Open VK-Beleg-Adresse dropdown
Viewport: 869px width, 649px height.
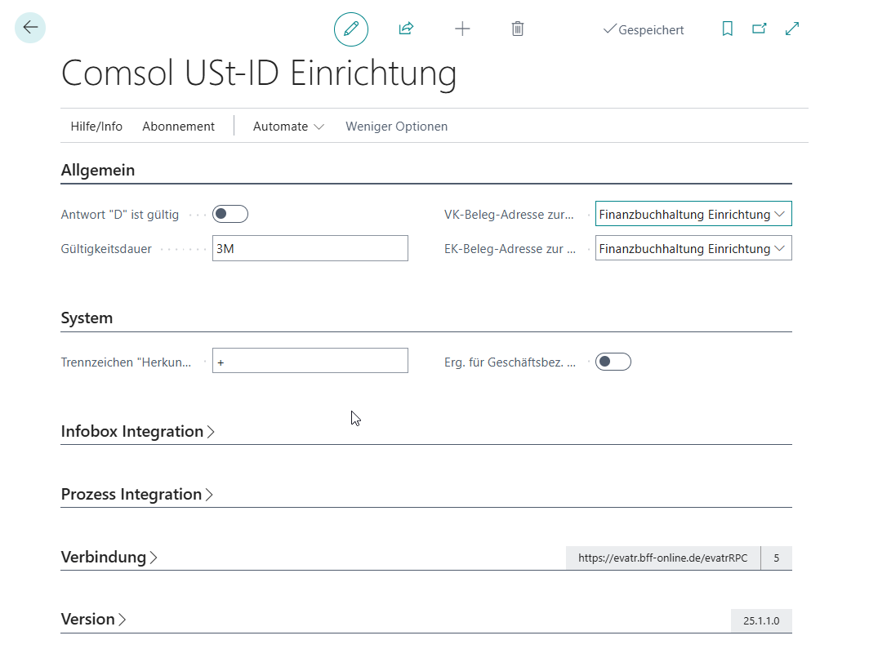pyautogui.click(x=693, y=214)
